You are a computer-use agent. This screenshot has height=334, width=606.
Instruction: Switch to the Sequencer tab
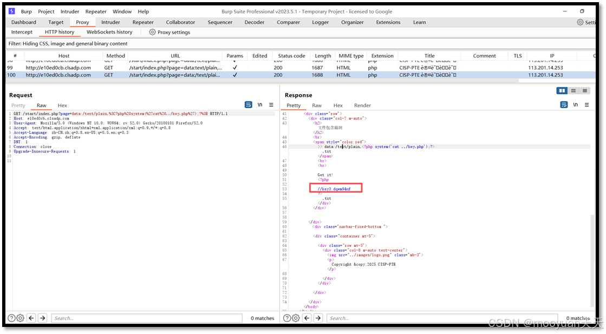(220, 22)
